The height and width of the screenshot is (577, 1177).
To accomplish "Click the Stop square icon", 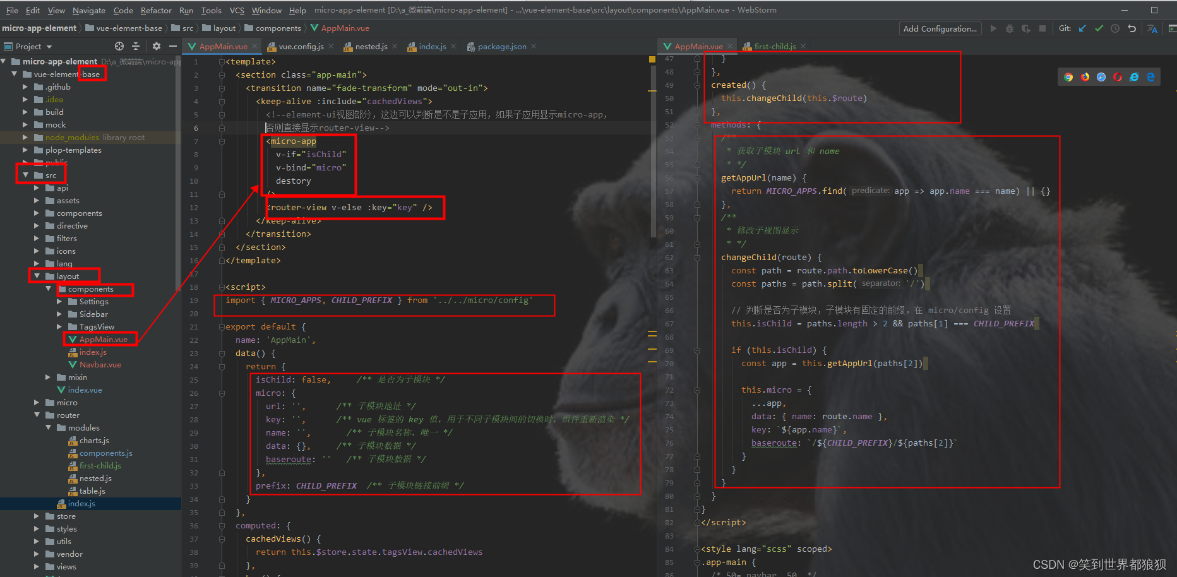I will 1043,28.
